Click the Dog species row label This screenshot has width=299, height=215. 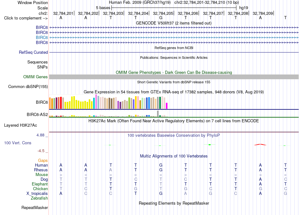tap(44, 179)
